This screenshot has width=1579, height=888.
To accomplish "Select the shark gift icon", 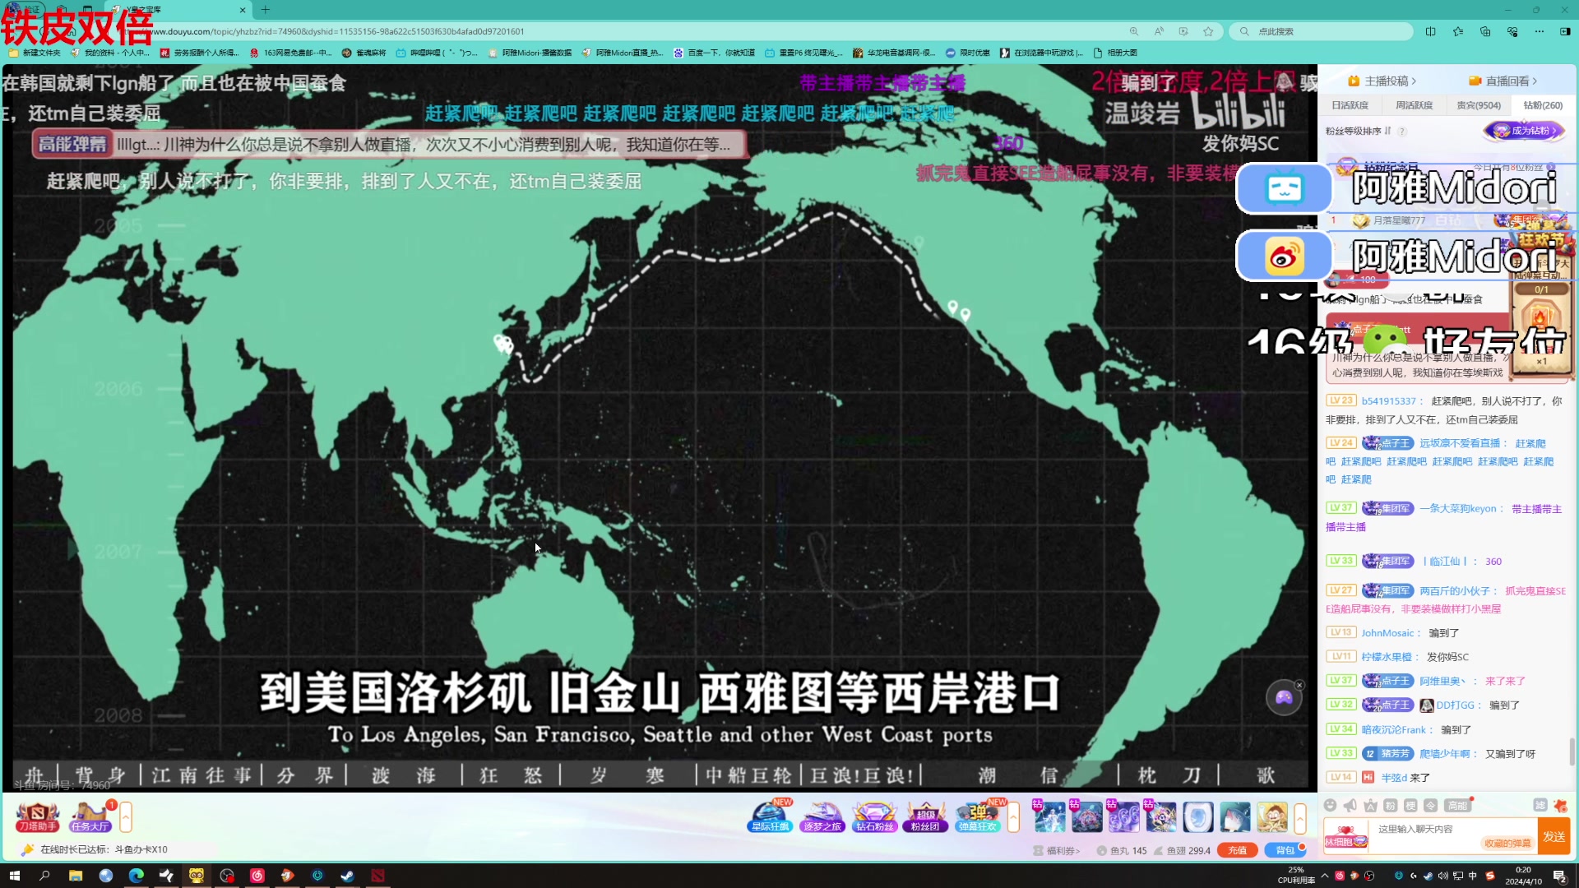I will pyautogui.click(x=1234, y=817).
